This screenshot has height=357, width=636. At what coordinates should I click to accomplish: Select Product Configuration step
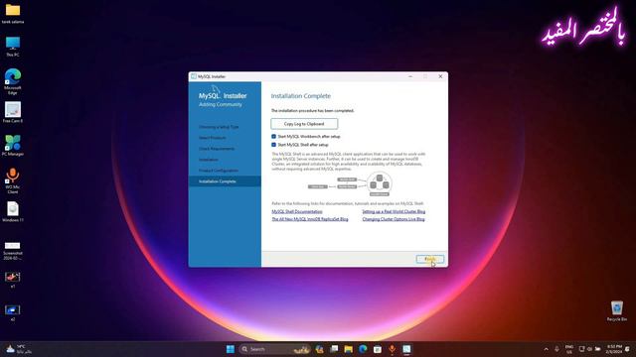click(x=219, y=171)
